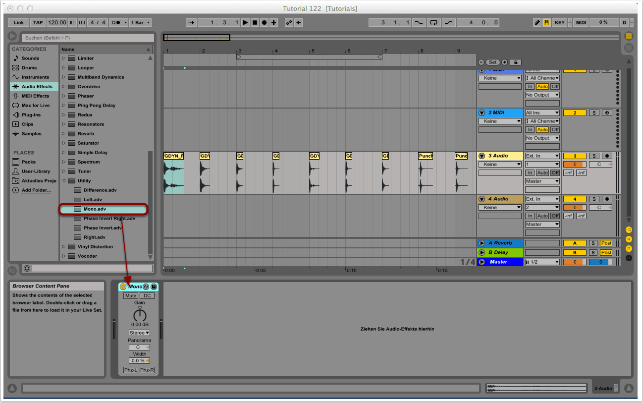Select the Drums category in browser
Viewport: 643px width, 403px height.
(x=29, y=68)
